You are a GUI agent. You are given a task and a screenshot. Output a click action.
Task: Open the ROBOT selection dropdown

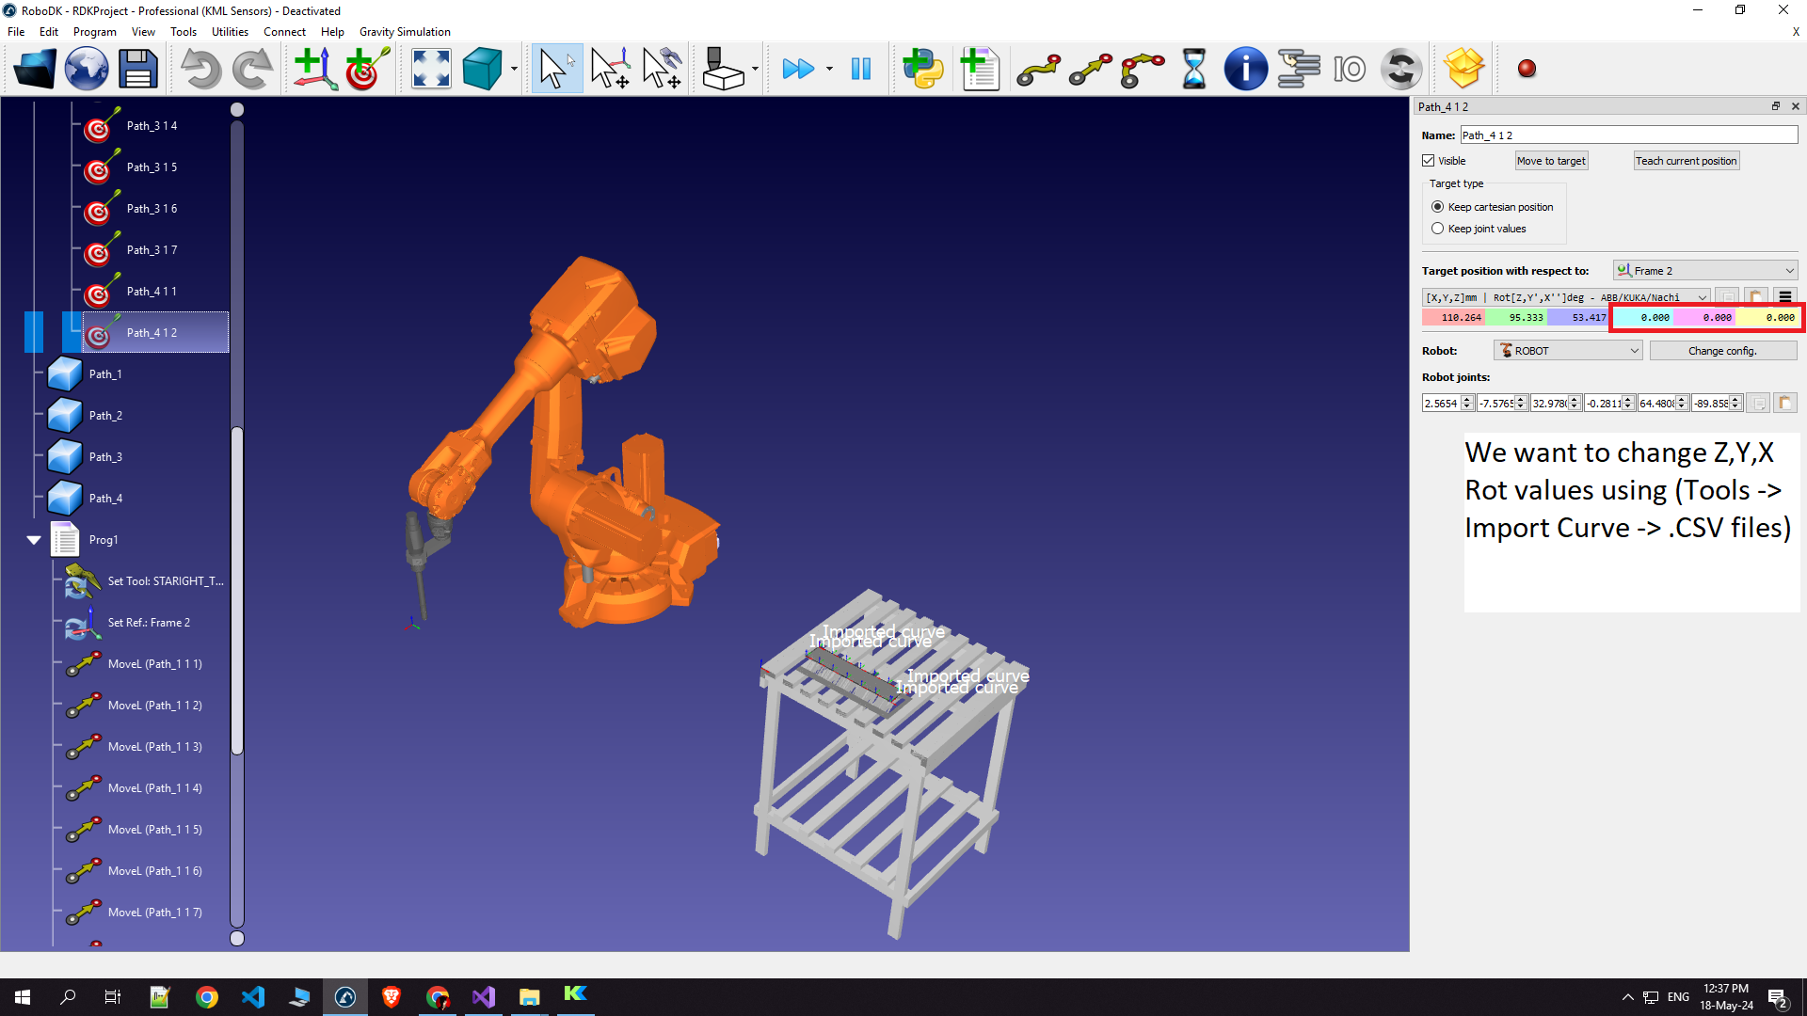point(1567,351)
